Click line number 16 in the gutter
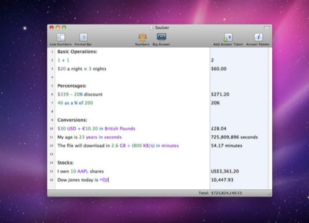Screen dimensions: 309x223 click(x=52, y=180)
